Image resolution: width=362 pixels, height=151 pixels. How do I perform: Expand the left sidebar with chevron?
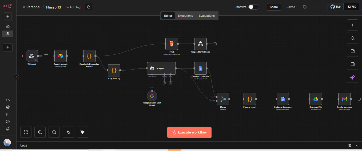point(16,77)
